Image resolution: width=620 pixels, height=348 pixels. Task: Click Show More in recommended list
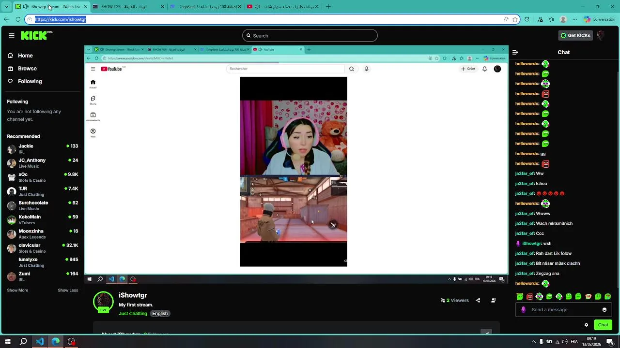click(x=17, y=290)
